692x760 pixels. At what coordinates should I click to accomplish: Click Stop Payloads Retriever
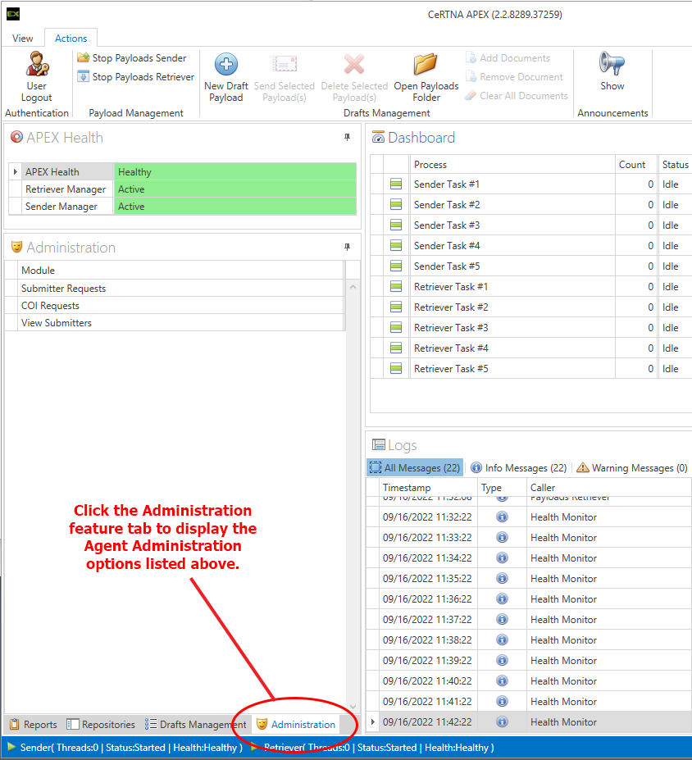point(136,77)
